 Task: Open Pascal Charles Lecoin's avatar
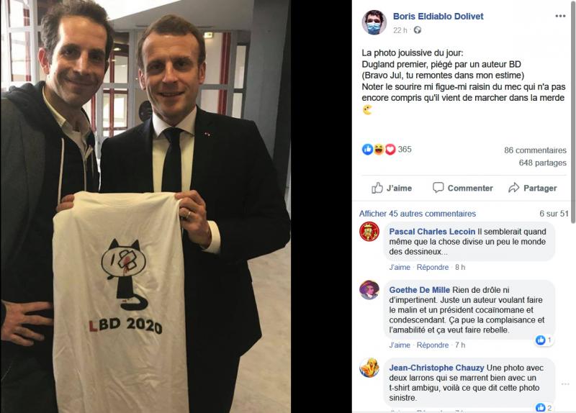369,232
